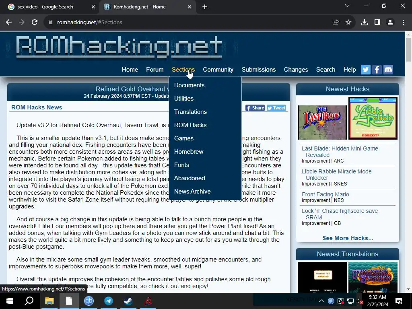Click the browser Back arrow
The height and width of the screenshot is (309, 412).
(x=9, y=23)
